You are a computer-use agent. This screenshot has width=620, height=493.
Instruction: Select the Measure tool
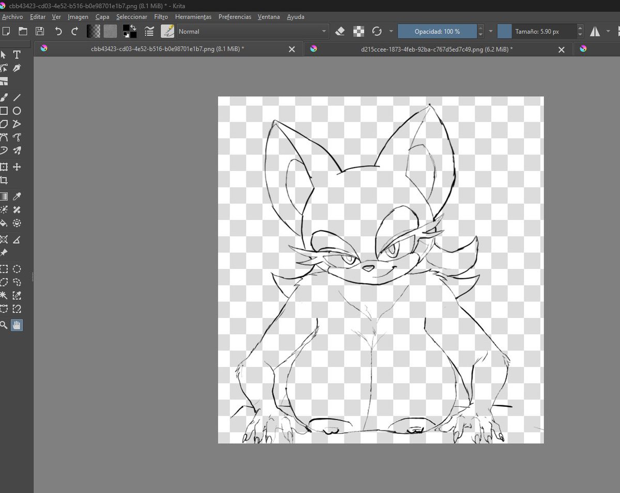(17, 239)
